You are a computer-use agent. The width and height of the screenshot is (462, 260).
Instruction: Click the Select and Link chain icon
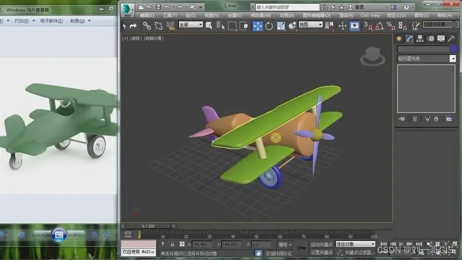pos(147,26)
